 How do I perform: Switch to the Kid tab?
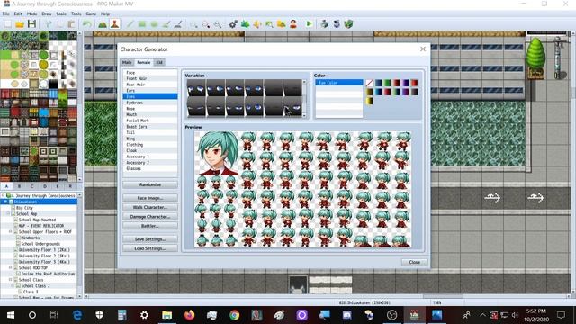(x=159, y=62)
